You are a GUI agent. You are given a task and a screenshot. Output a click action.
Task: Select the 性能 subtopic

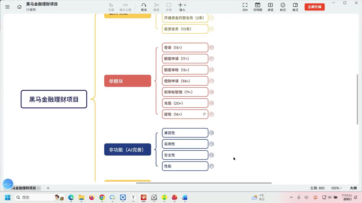[185, 166]
